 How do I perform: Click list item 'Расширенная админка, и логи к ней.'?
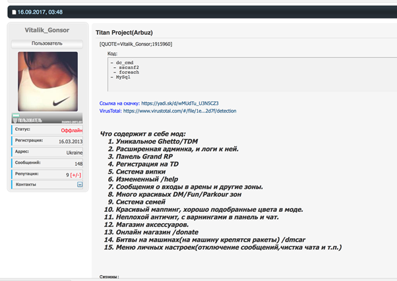point(177,149)
